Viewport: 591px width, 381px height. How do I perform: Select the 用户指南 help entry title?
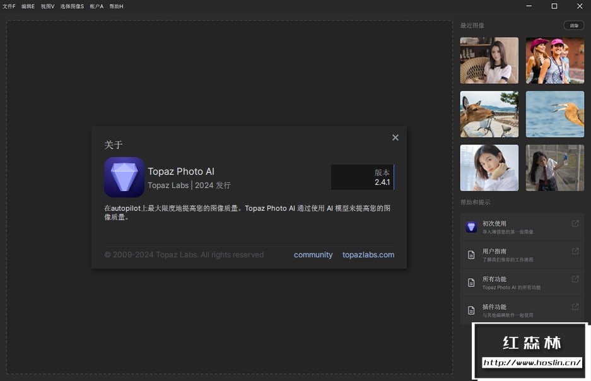pyautogui.click(x=494, y=251)
